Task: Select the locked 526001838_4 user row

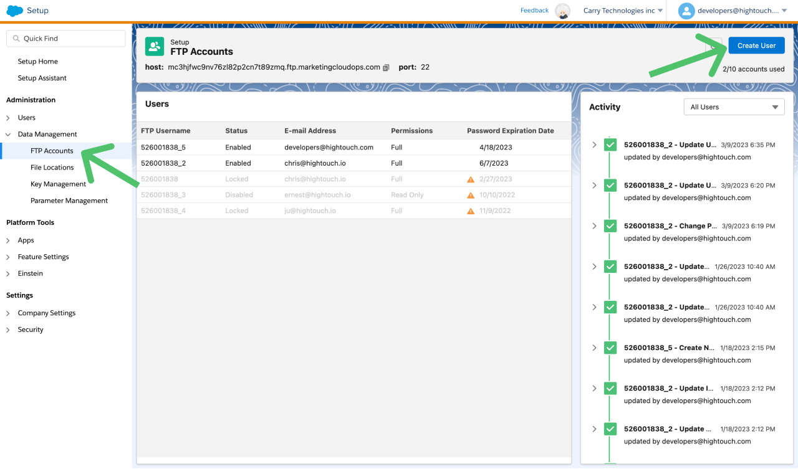Action: point(353,211)
